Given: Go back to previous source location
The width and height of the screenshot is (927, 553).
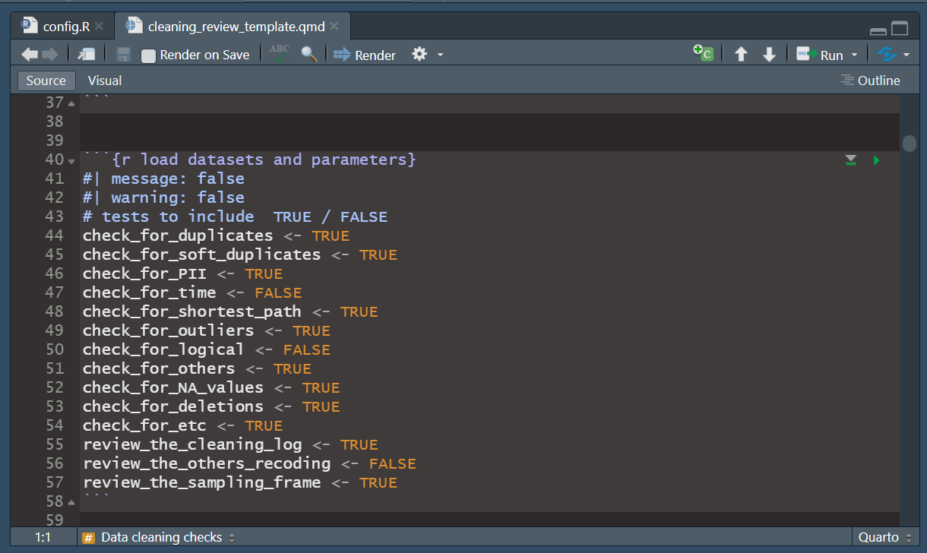Looking at the screenshot, I should point(30,55).
